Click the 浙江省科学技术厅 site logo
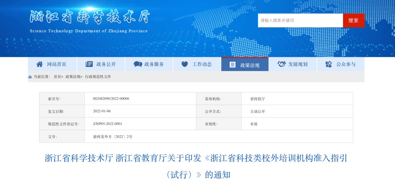395x182 pixels. (x=90, y=18)
